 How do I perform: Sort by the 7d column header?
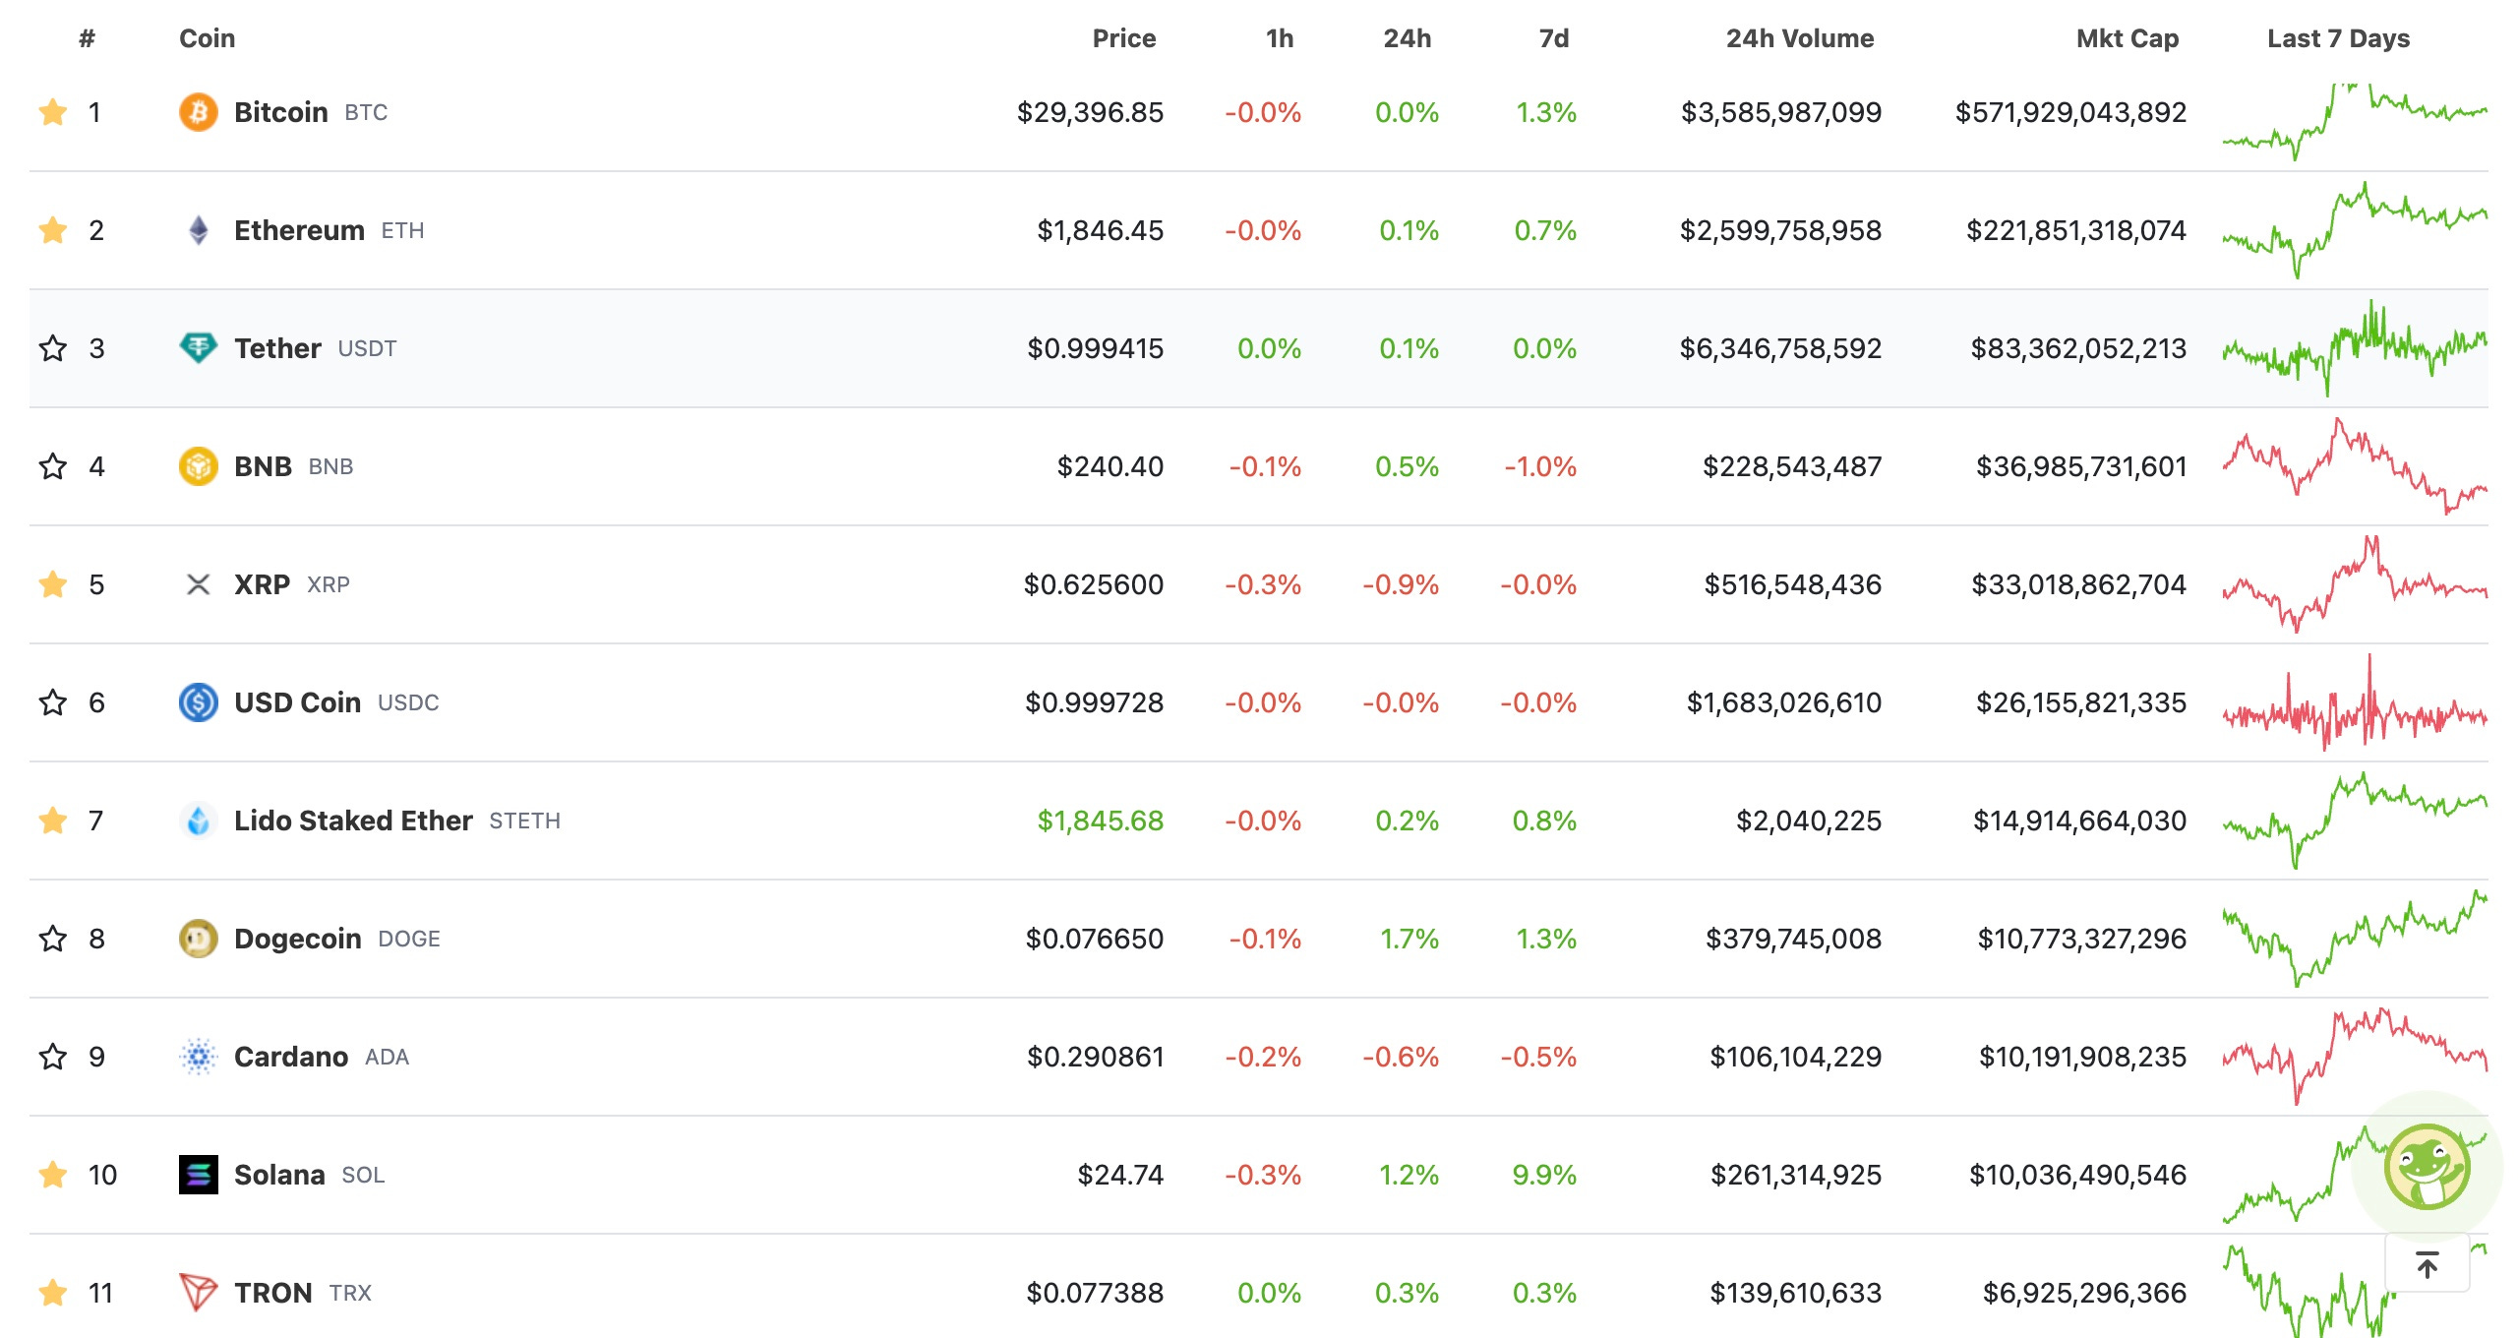(1554, 38)
